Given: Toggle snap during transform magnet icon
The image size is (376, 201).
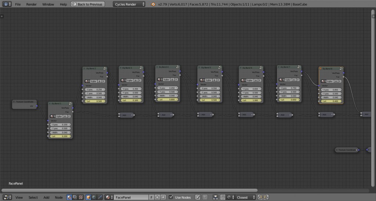Looking at the screenshot, I should [x=223, y=197].
